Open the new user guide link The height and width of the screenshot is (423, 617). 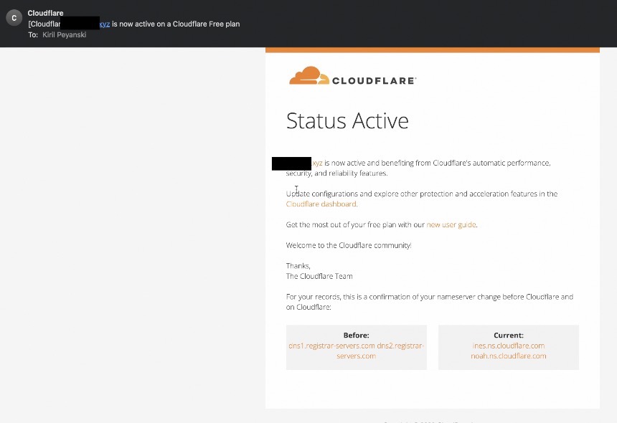pos(451,224)
